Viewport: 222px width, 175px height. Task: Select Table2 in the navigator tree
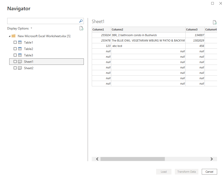point(28,49)
